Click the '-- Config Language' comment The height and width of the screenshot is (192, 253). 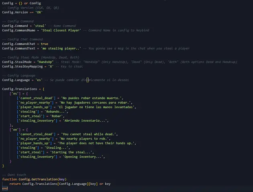18,75
